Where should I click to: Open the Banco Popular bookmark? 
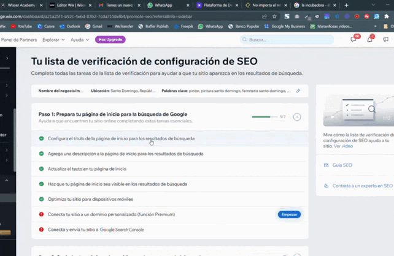pyautogui.click(x=244, y=26)
